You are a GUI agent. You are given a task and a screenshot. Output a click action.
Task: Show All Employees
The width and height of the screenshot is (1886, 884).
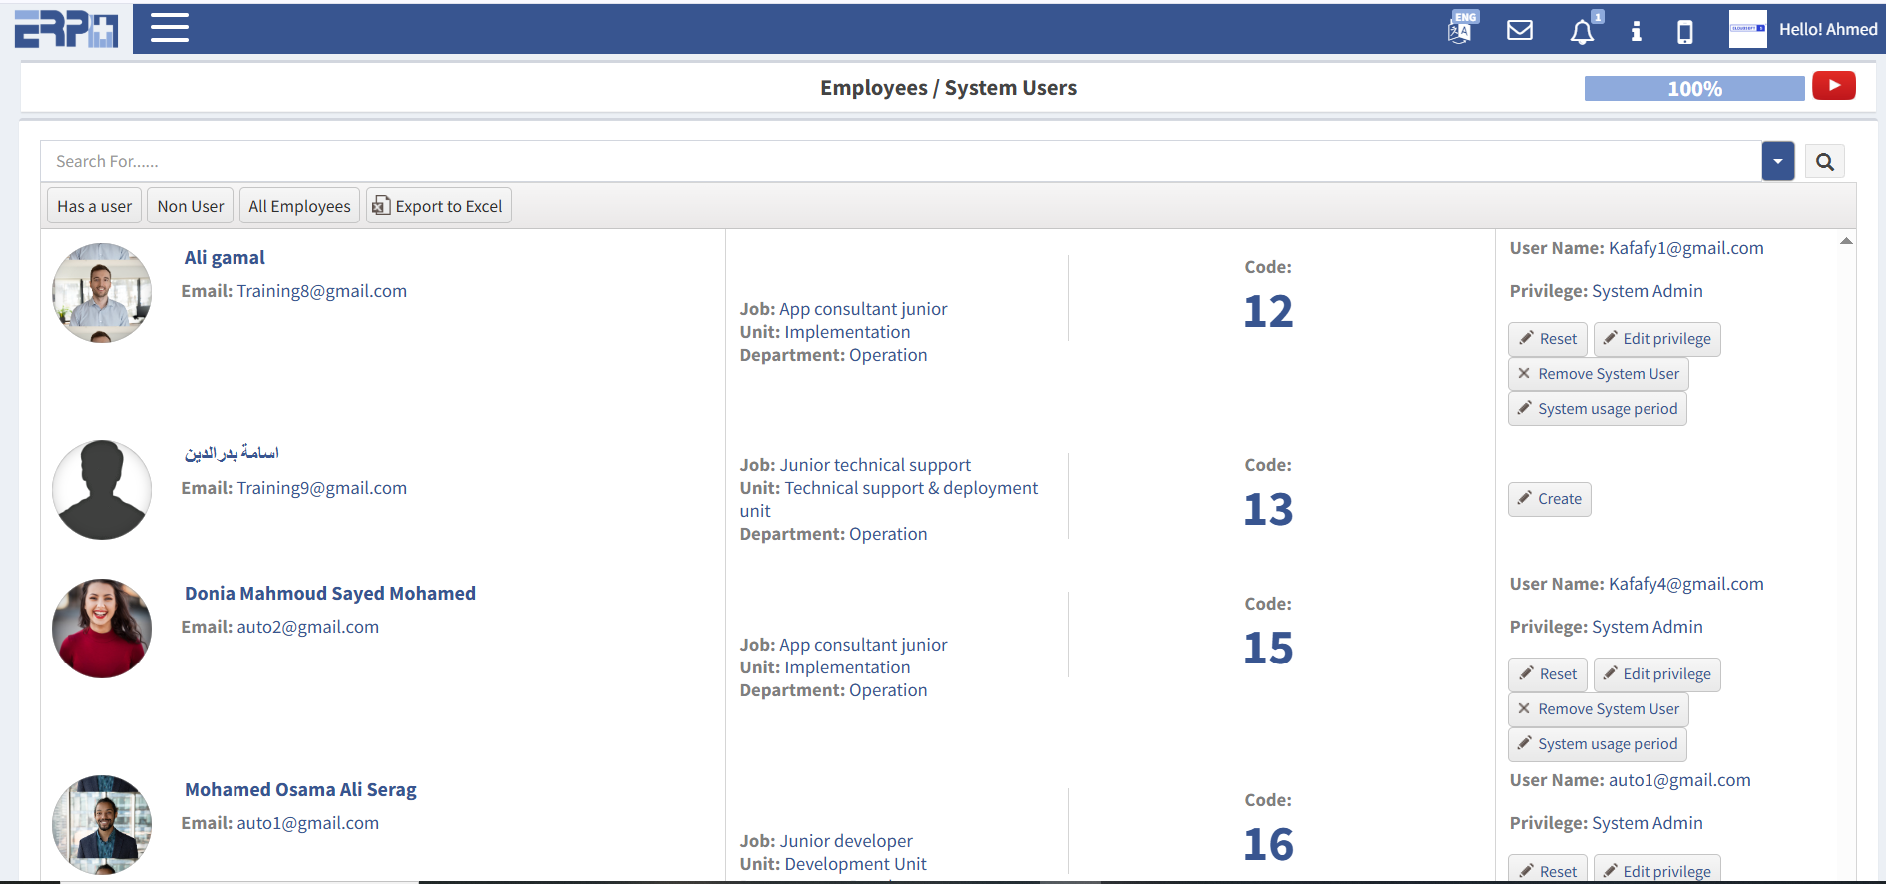coord(299,206)
